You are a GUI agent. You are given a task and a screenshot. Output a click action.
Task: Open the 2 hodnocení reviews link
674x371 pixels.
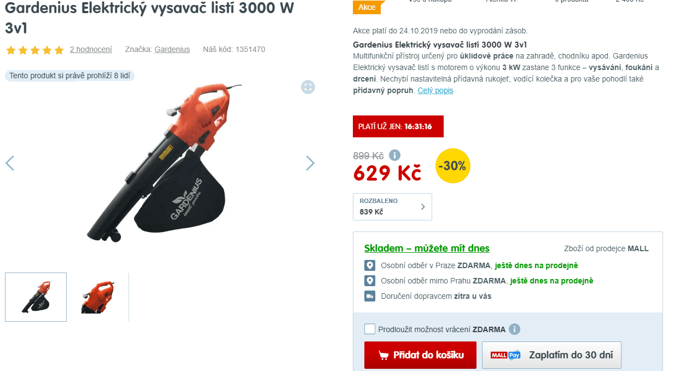91,49
